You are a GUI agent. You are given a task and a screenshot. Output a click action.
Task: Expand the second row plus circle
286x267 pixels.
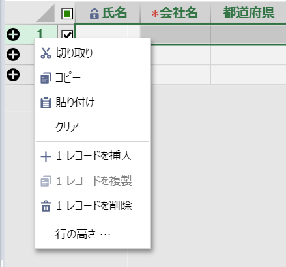[13, 55]
